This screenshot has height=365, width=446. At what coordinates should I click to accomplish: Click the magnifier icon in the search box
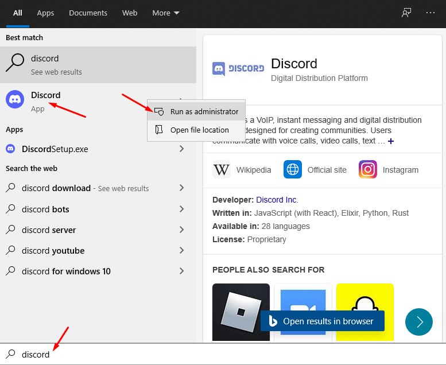(10, 354)
